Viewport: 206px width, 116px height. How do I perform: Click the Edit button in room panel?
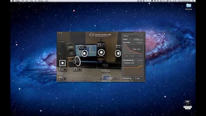(x=139, y=79)
